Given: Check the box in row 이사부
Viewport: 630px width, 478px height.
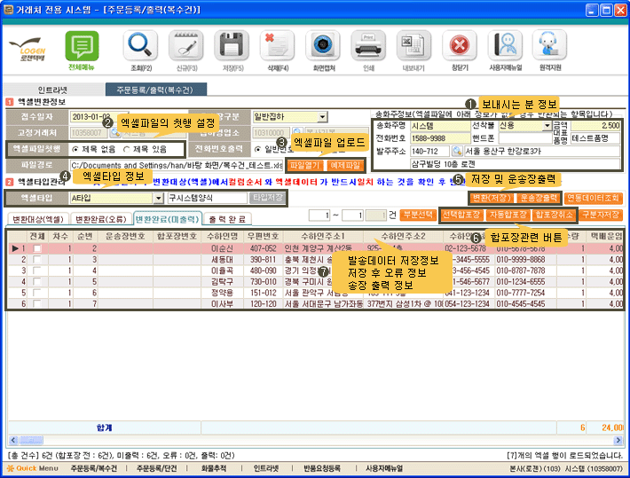Looking at the screenshot, I should [37, 303].
